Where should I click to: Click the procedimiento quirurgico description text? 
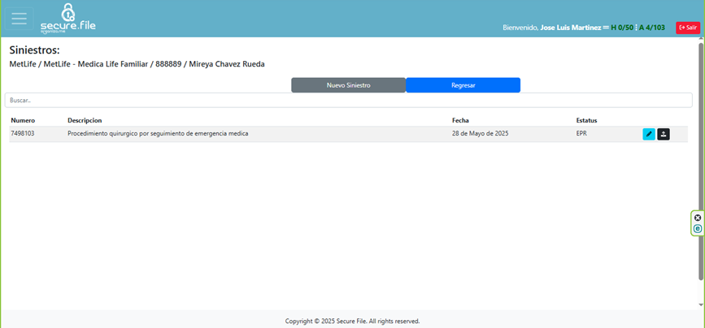tap(158, 133)
